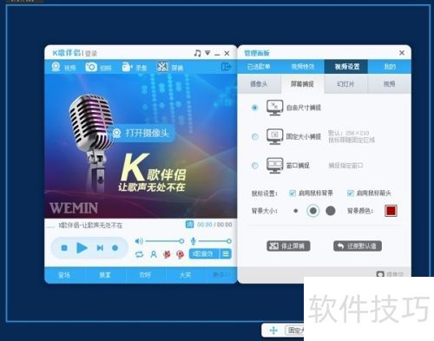Stop playback with the square stop button
434x341 pixels.
(x=64, y=248)
